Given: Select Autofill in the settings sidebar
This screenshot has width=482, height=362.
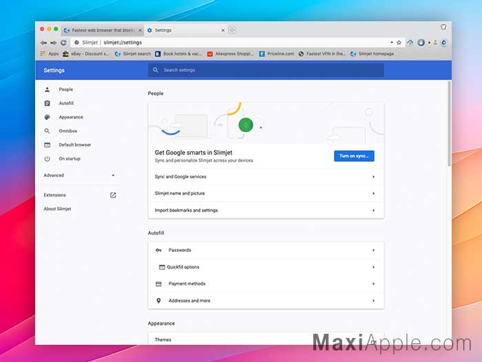Looking at the screenshot, I should tap(66, 103).
